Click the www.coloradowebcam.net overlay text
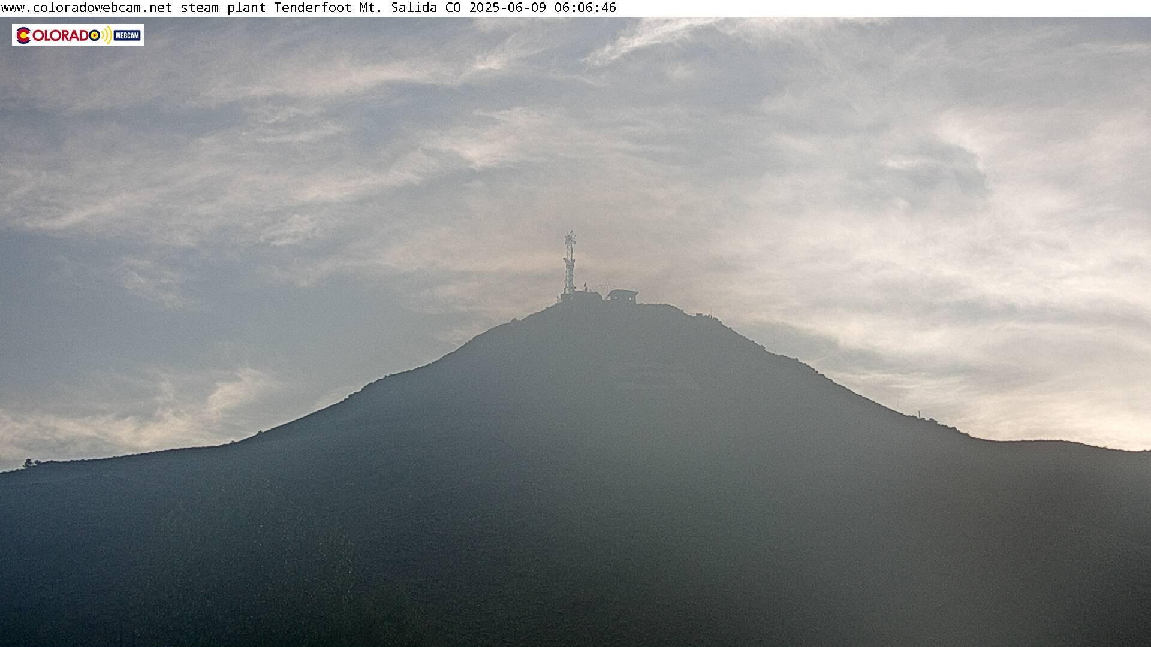Image resolution: width=1151 pixels, height=647 pixels. [x=87, y=8]
